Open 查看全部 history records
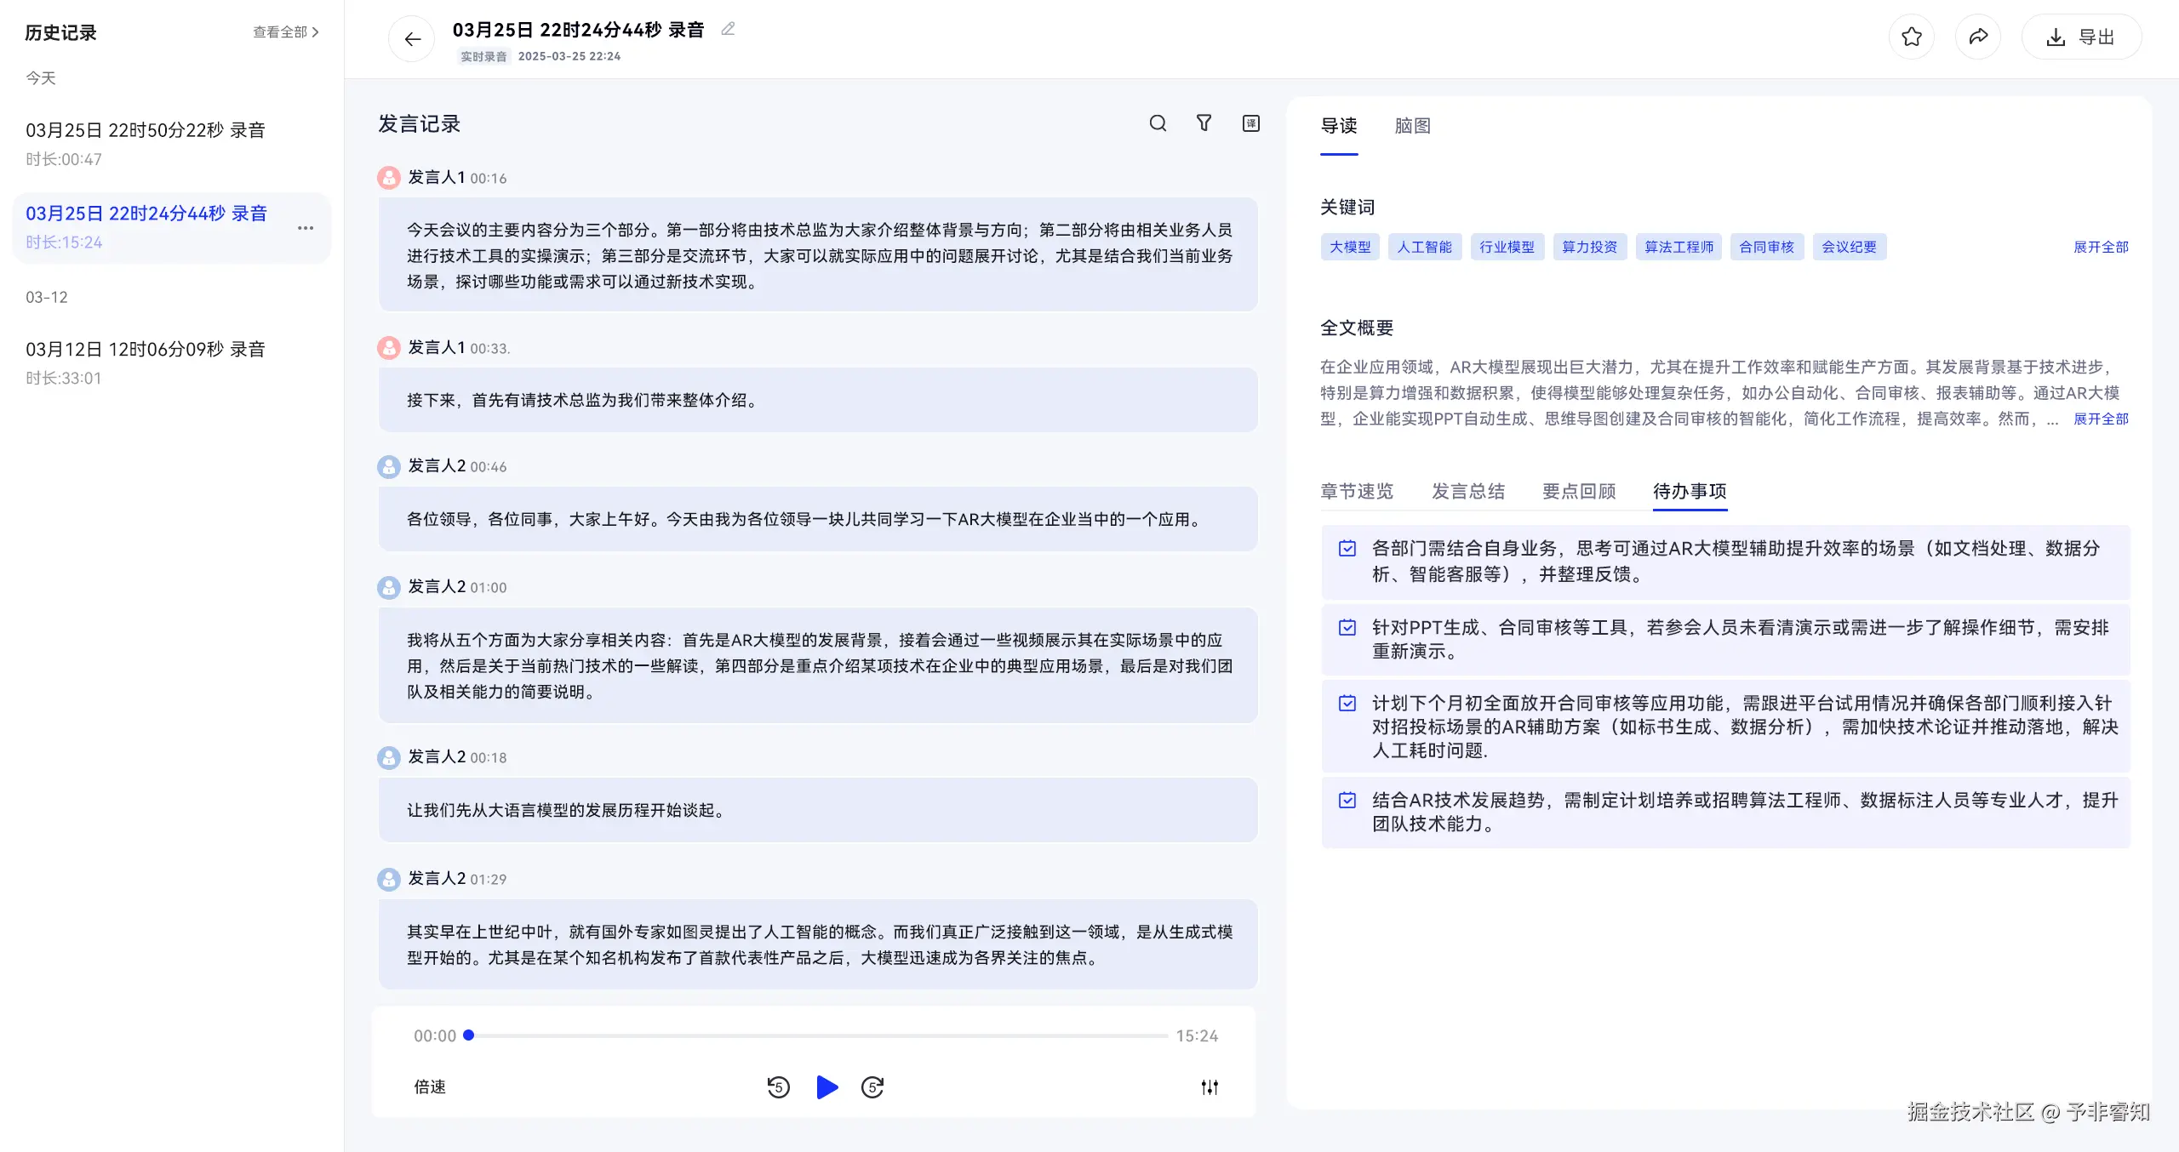 pyautogui.click(x=286, y=32)
